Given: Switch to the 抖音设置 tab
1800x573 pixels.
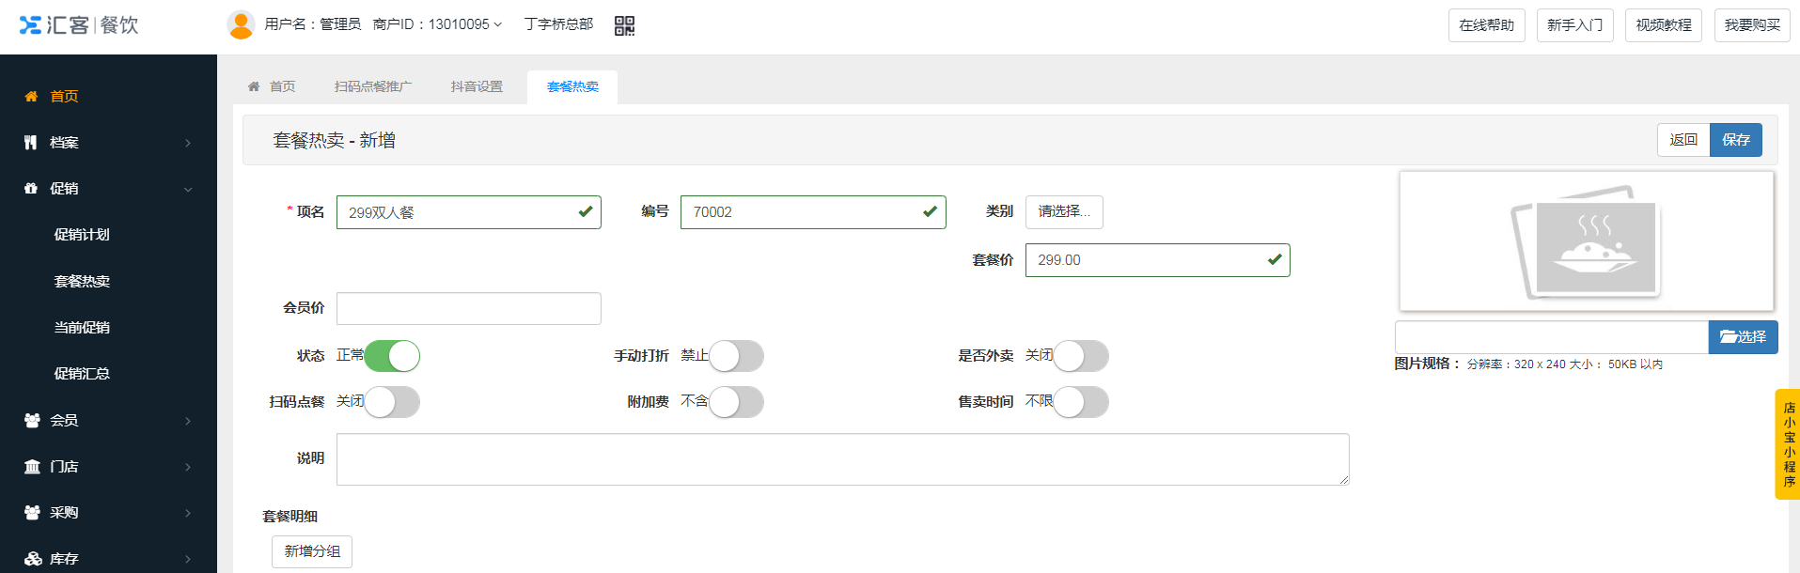Looking at the screenshot, I should (477, 86).
